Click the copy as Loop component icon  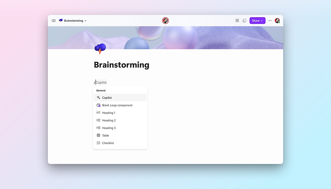(244, 21)
